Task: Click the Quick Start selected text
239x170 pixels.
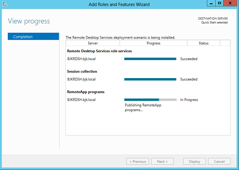Action: [x=215, y=23]
